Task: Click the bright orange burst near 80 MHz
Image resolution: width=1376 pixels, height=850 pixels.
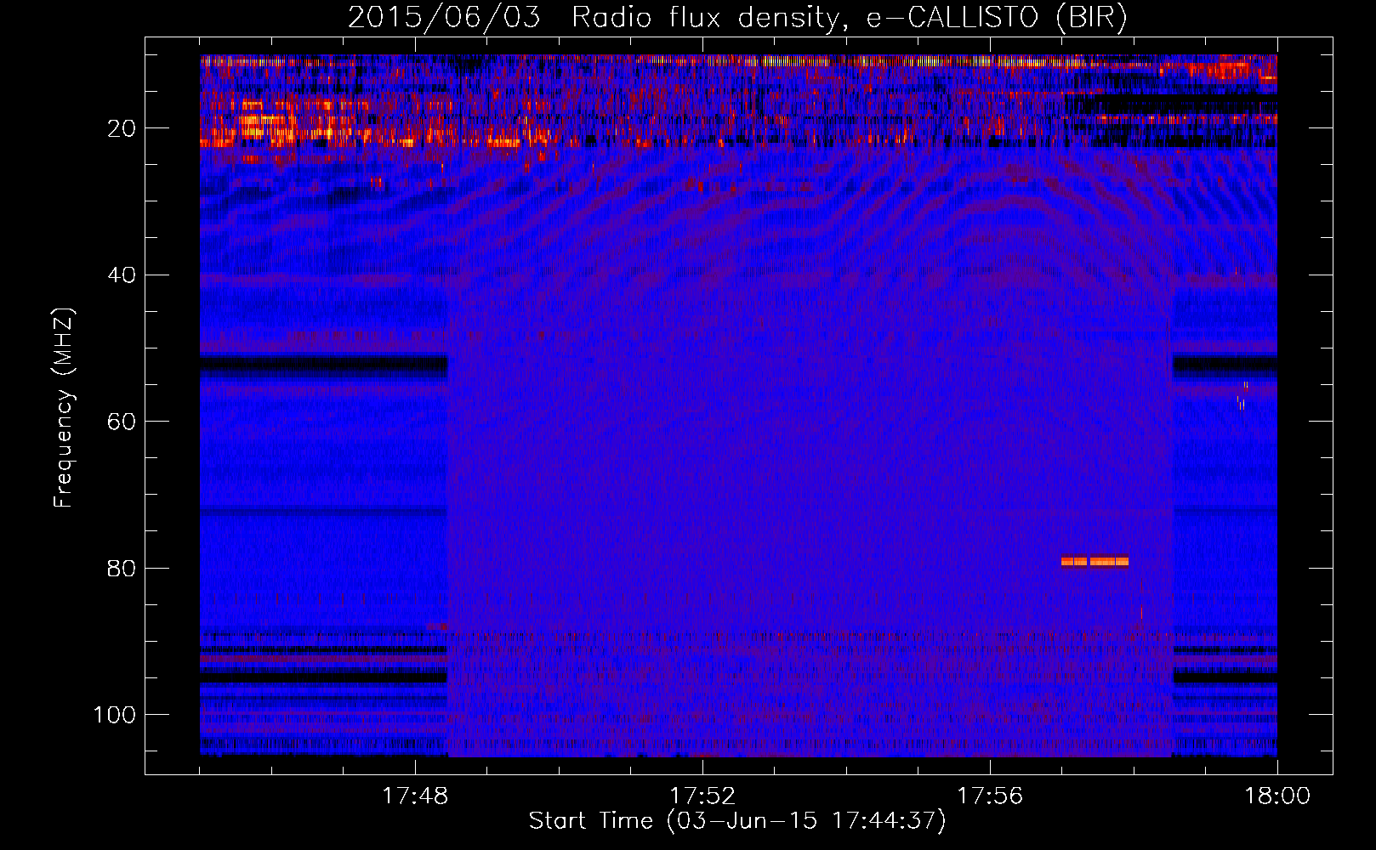Action: click(1095, 561)
